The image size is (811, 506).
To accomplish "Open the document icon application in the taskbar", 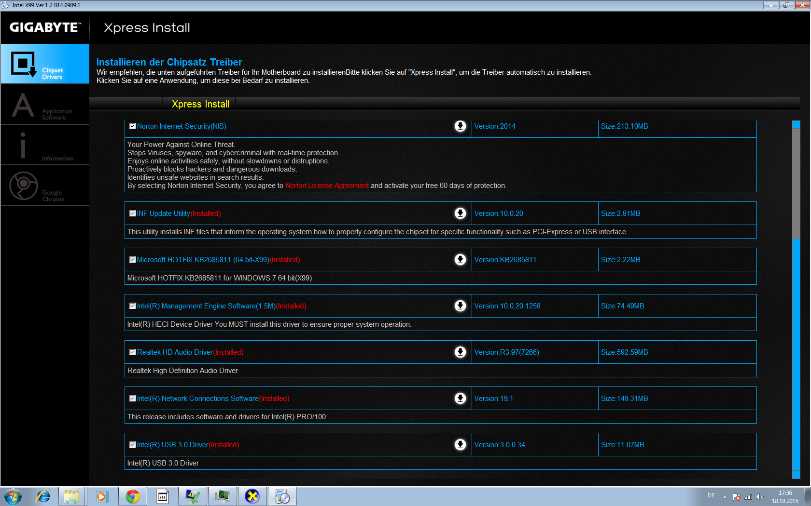I will [163, 496].
